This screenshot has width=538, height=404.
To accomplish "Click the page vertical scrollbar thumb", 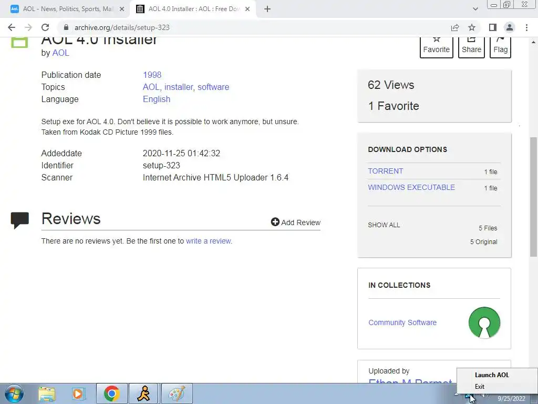I will [x=533, y=197].
